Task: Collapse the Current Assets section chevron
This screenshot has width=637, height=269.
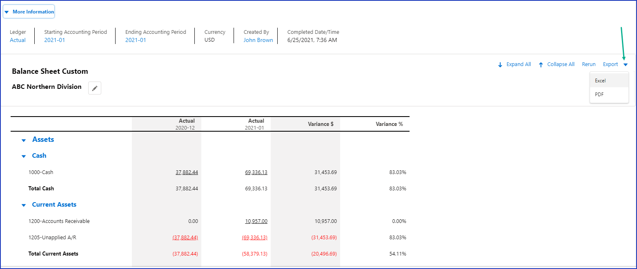Action: click(x=24, y=205)
